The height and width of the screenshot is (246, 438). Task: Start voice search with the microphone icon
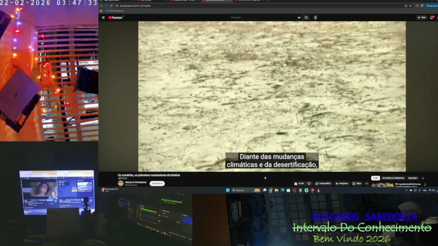coord(315,17)
